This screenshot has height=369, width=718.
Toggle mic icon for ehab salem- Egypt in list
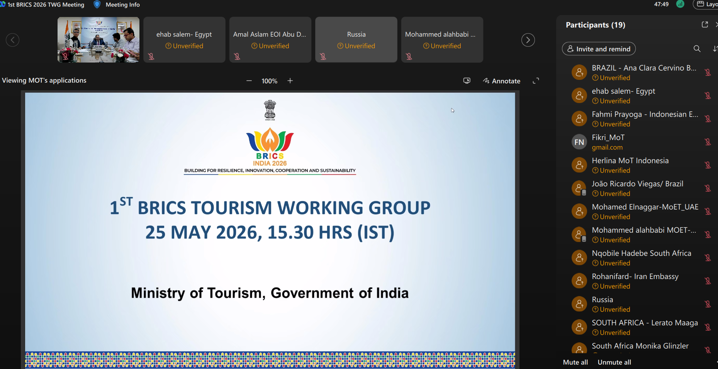708,95
